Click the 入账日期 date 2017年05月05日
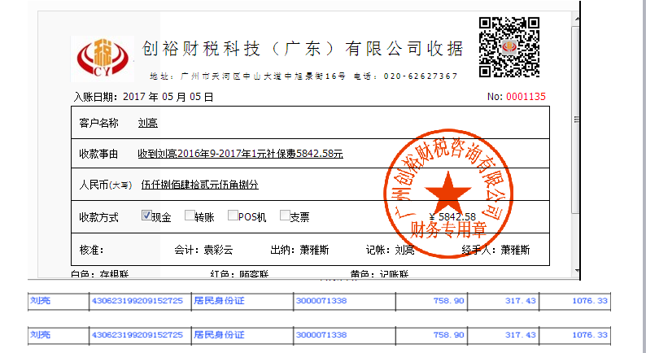 point(168,97)
